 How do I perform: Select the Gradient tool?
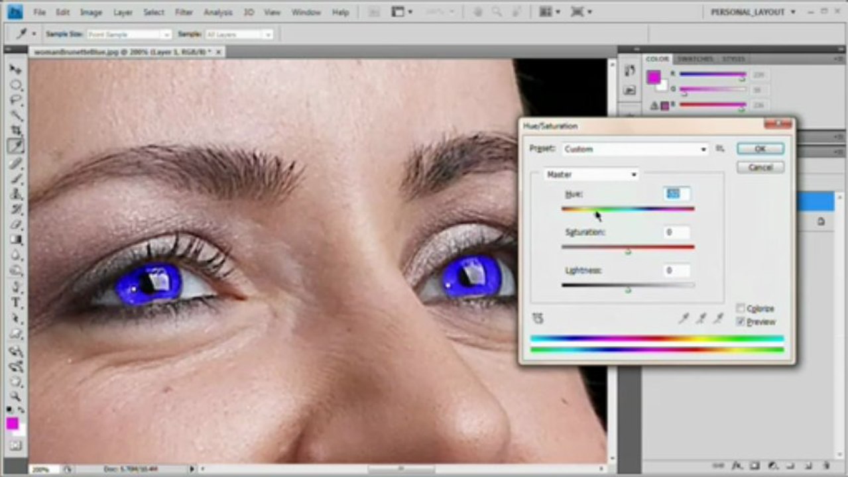tap(15, 240)
